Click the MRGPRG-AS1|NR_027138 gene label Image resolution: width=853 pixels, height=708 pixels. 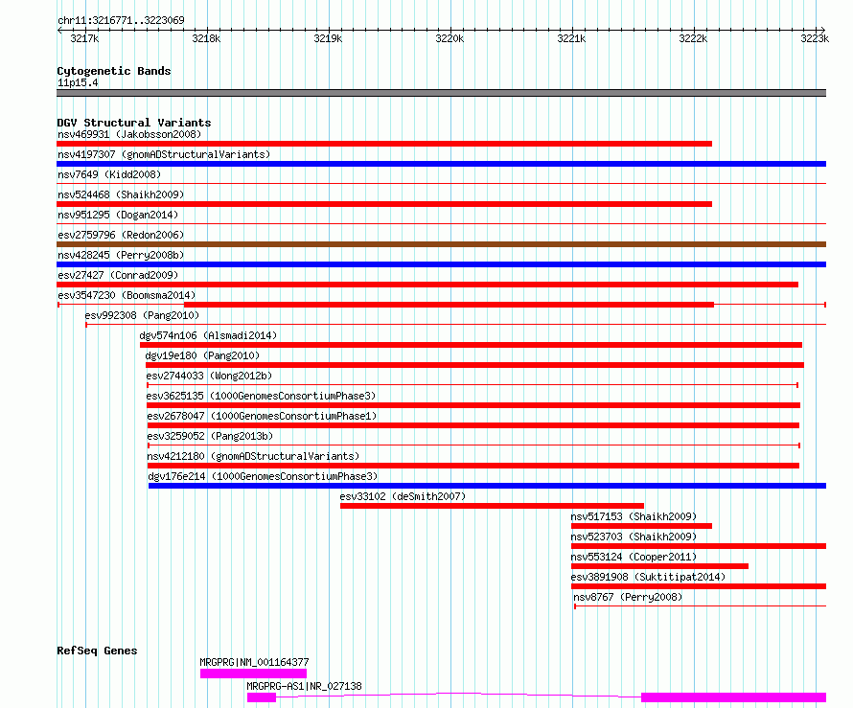click(x=304, y=686)
